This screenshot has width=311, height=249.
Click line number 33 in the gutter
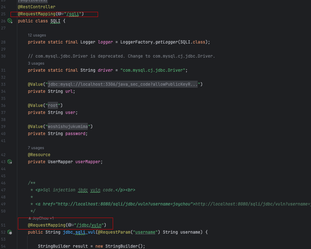(4, 84)
